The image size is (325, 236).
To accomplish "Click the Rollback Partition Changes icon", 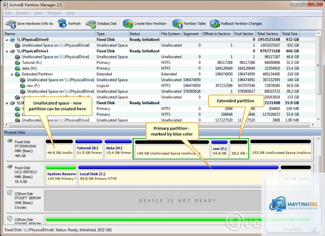I will (215, 24).
